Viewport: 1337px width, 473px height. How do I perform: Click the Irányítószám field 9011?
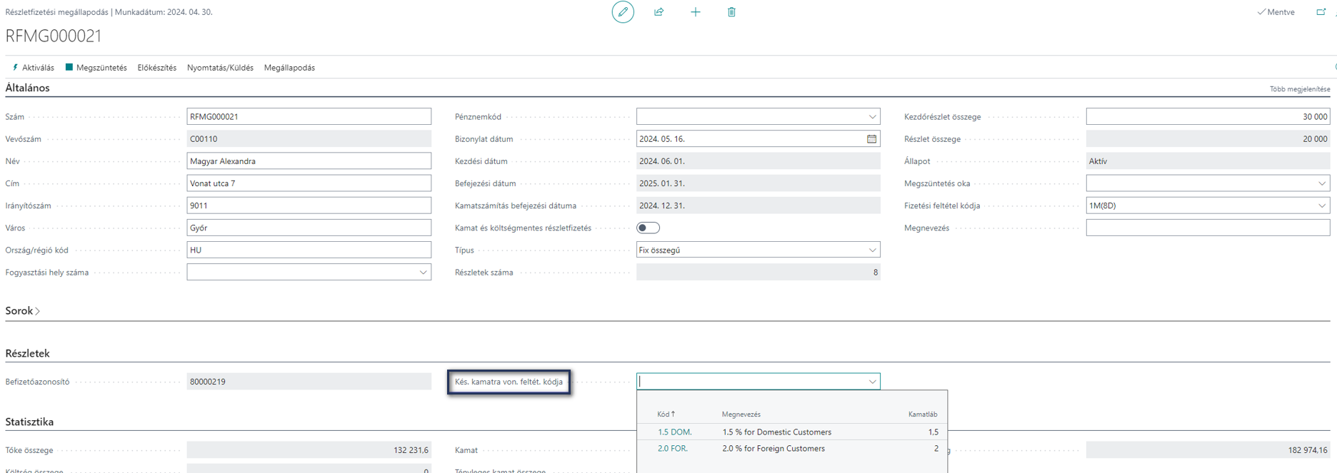click(309, 205)
